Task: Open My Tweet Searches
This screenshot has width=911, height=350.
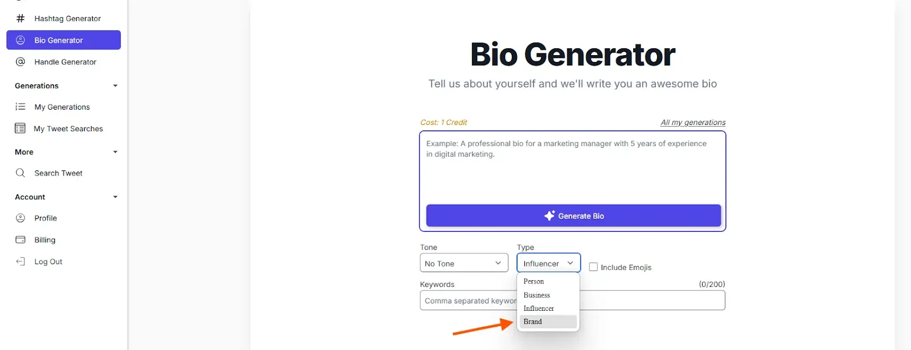Action: click(x=20, y=128)
